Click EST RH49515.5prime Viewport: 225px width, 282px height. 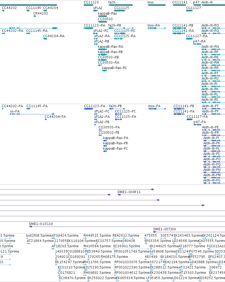[x=97, y=236]
